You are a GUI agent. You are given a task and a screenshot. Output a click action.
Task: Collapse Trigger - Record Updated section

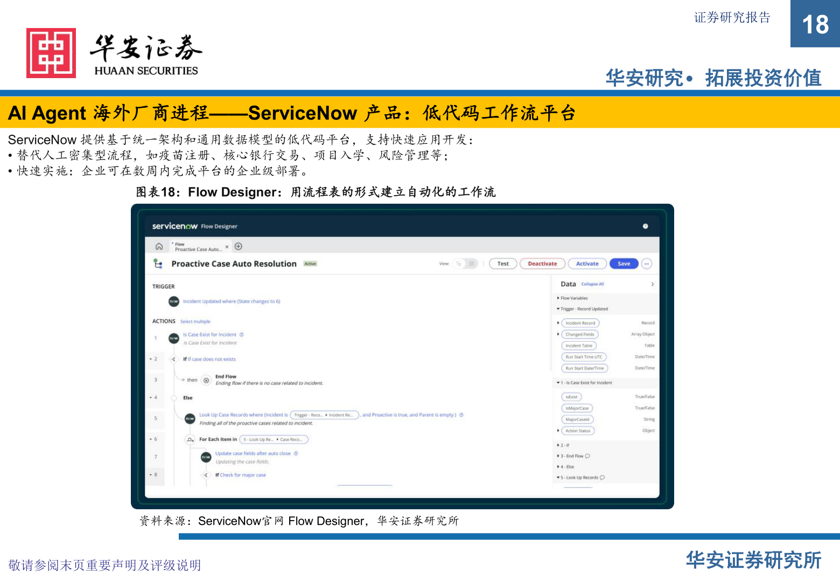[x=558, y=309]
